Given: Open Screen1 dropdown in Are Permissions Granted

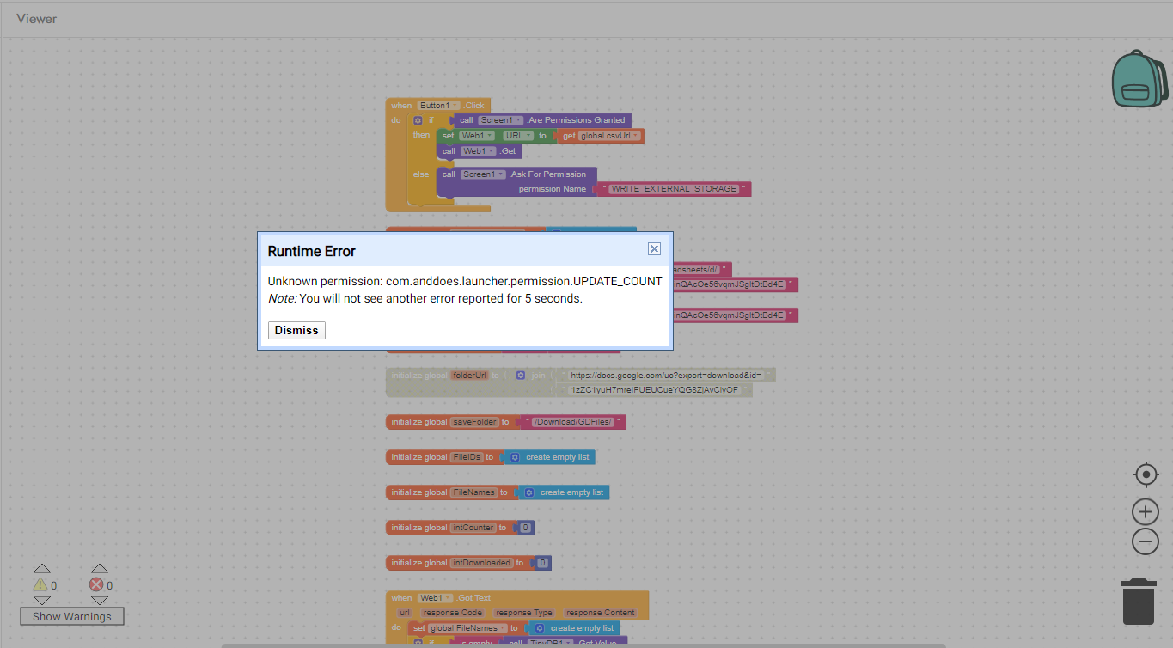Looking at the screenshot, I should click(500, 120).
